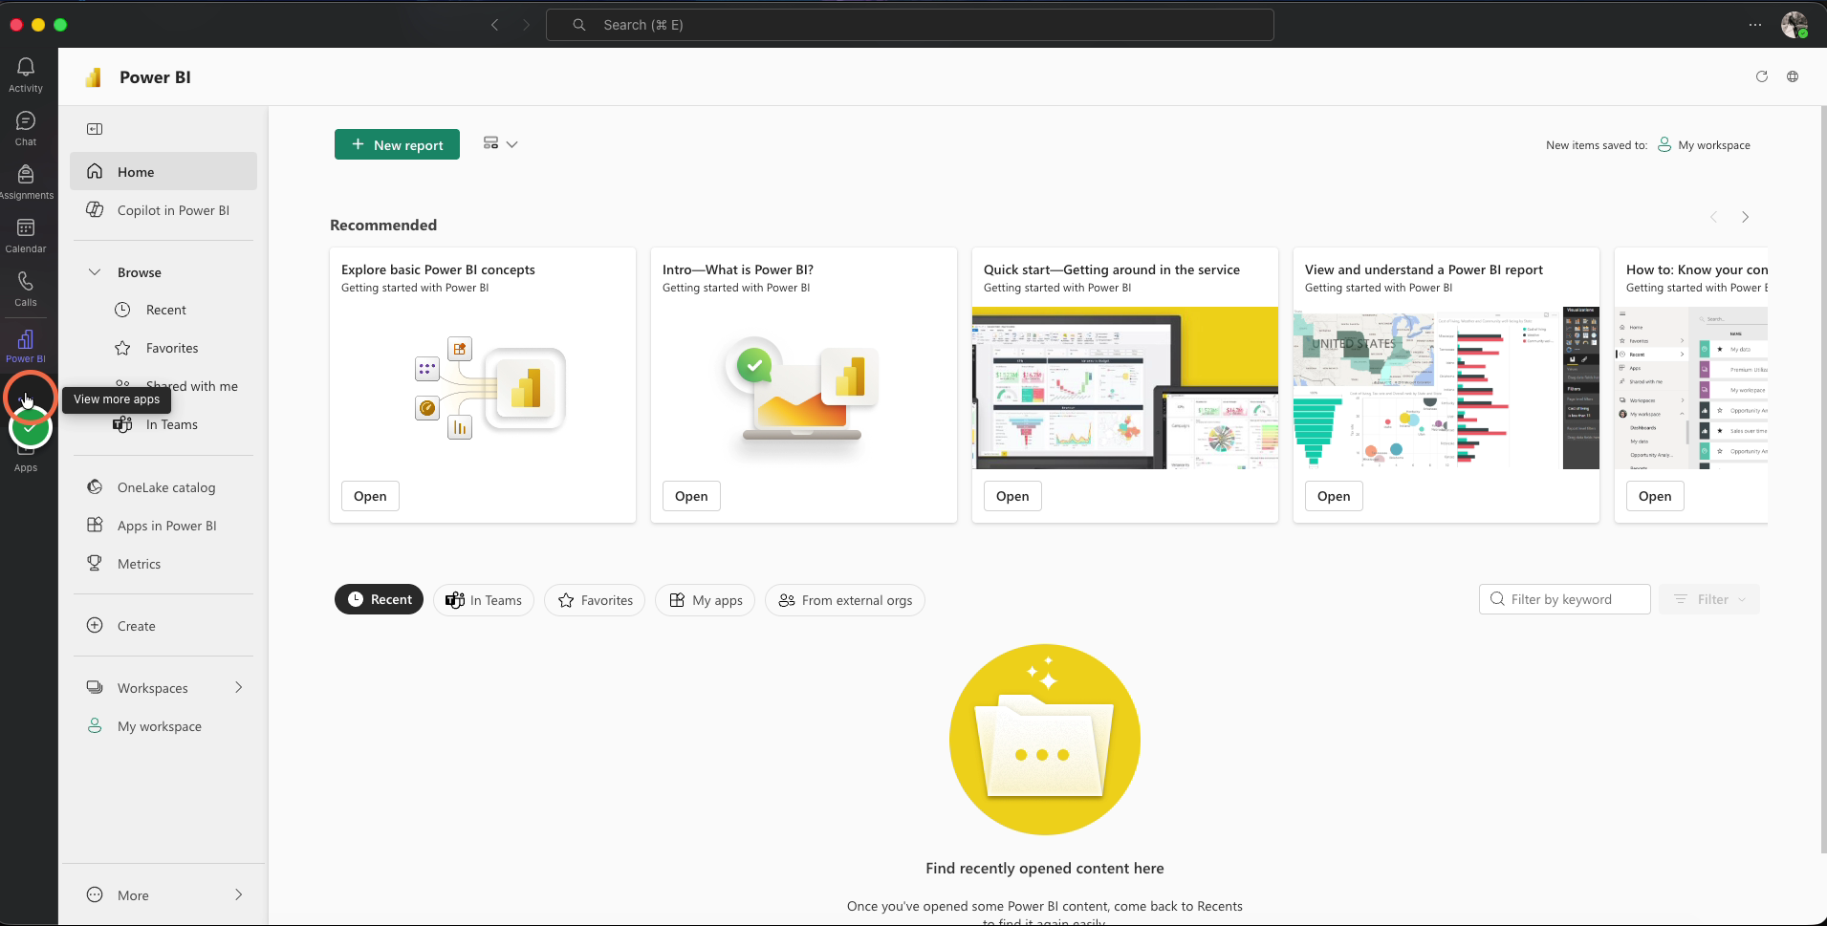This screenshot has height=926, width=1827.
Task: Open the Teams settings ellipsis menu
Action: 1755,25
